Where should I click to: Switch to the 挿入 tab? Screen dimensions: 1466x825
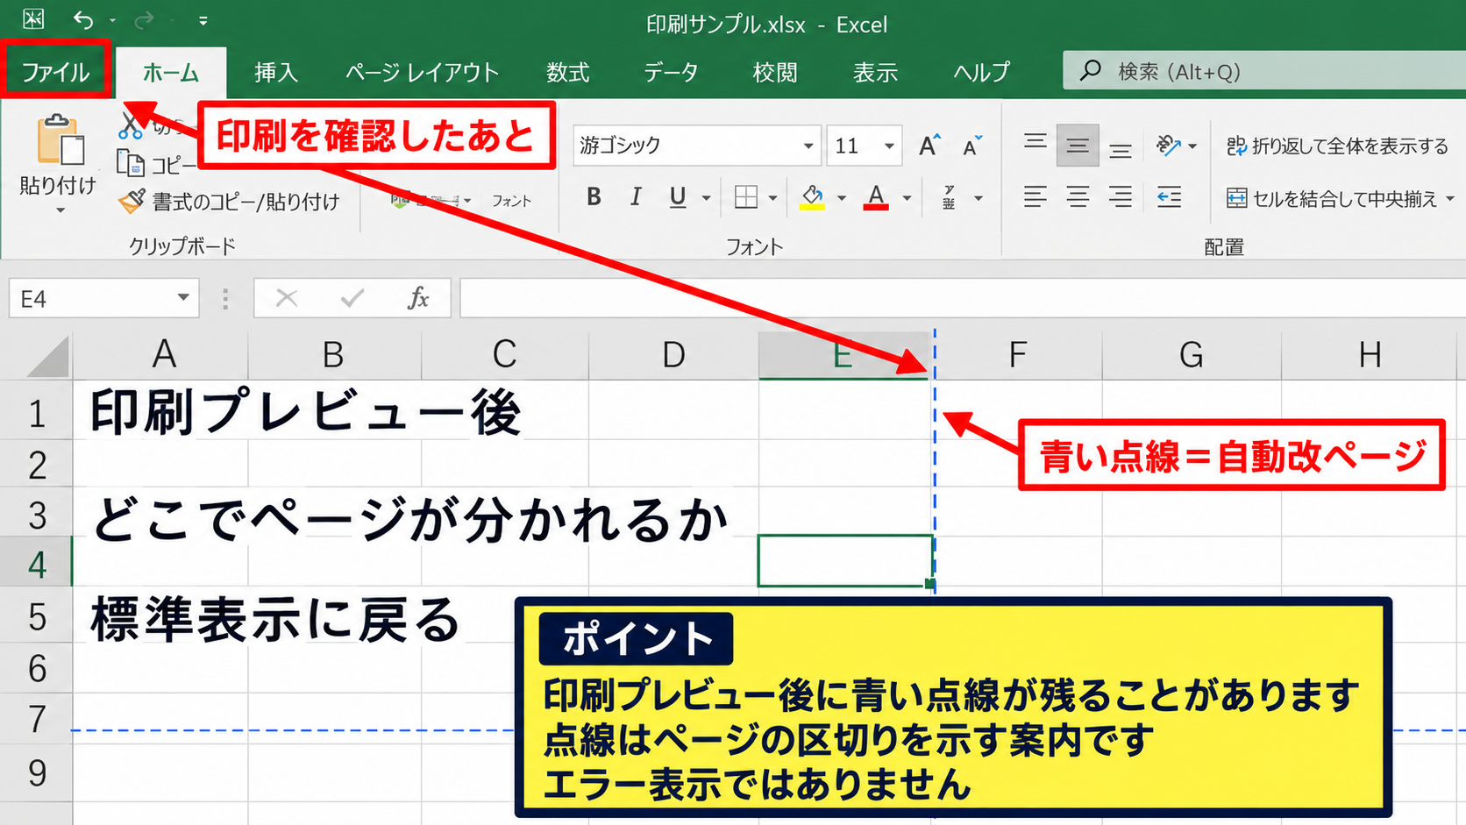coord(276,73)
